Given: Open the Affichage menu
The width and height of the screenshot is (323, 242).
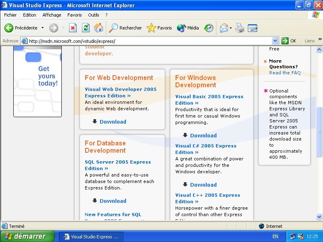Looking at the screenshot, I should click(52, 15).
